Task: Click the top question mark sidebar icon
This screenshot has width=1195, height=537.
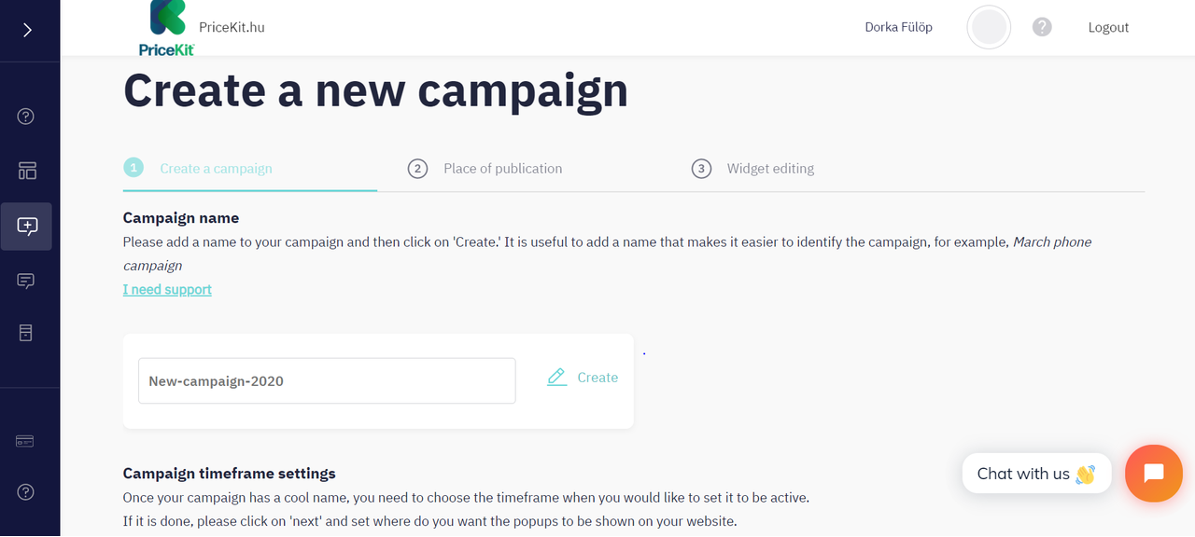Action: pyautogui.click(x=26, y=117)
